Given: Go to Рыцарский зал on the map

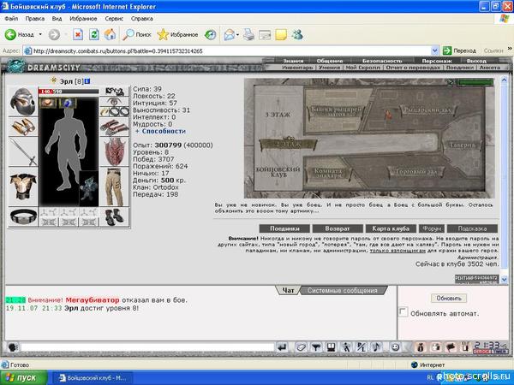Looking at the screenshot, I should tap(427, 110).
